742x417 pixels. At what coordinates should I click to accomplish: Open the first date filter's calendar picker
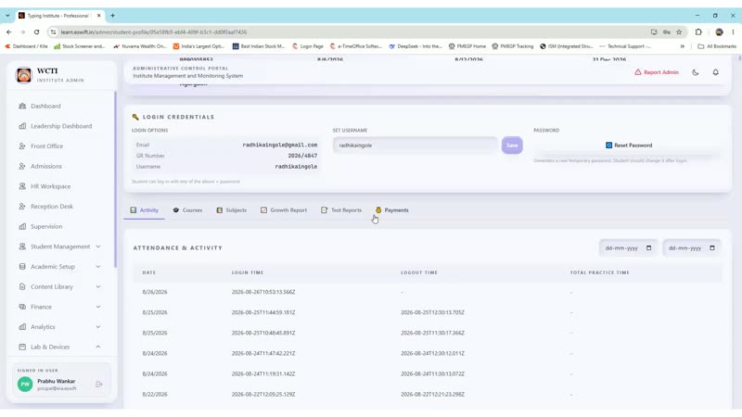648,247
